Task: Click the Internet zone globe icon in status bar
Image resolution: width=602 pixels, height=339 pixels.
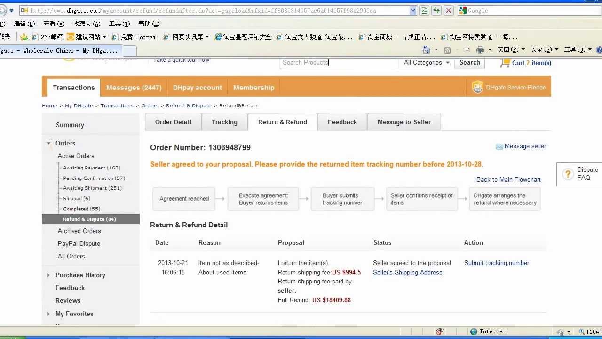Action: coord(474,331)
